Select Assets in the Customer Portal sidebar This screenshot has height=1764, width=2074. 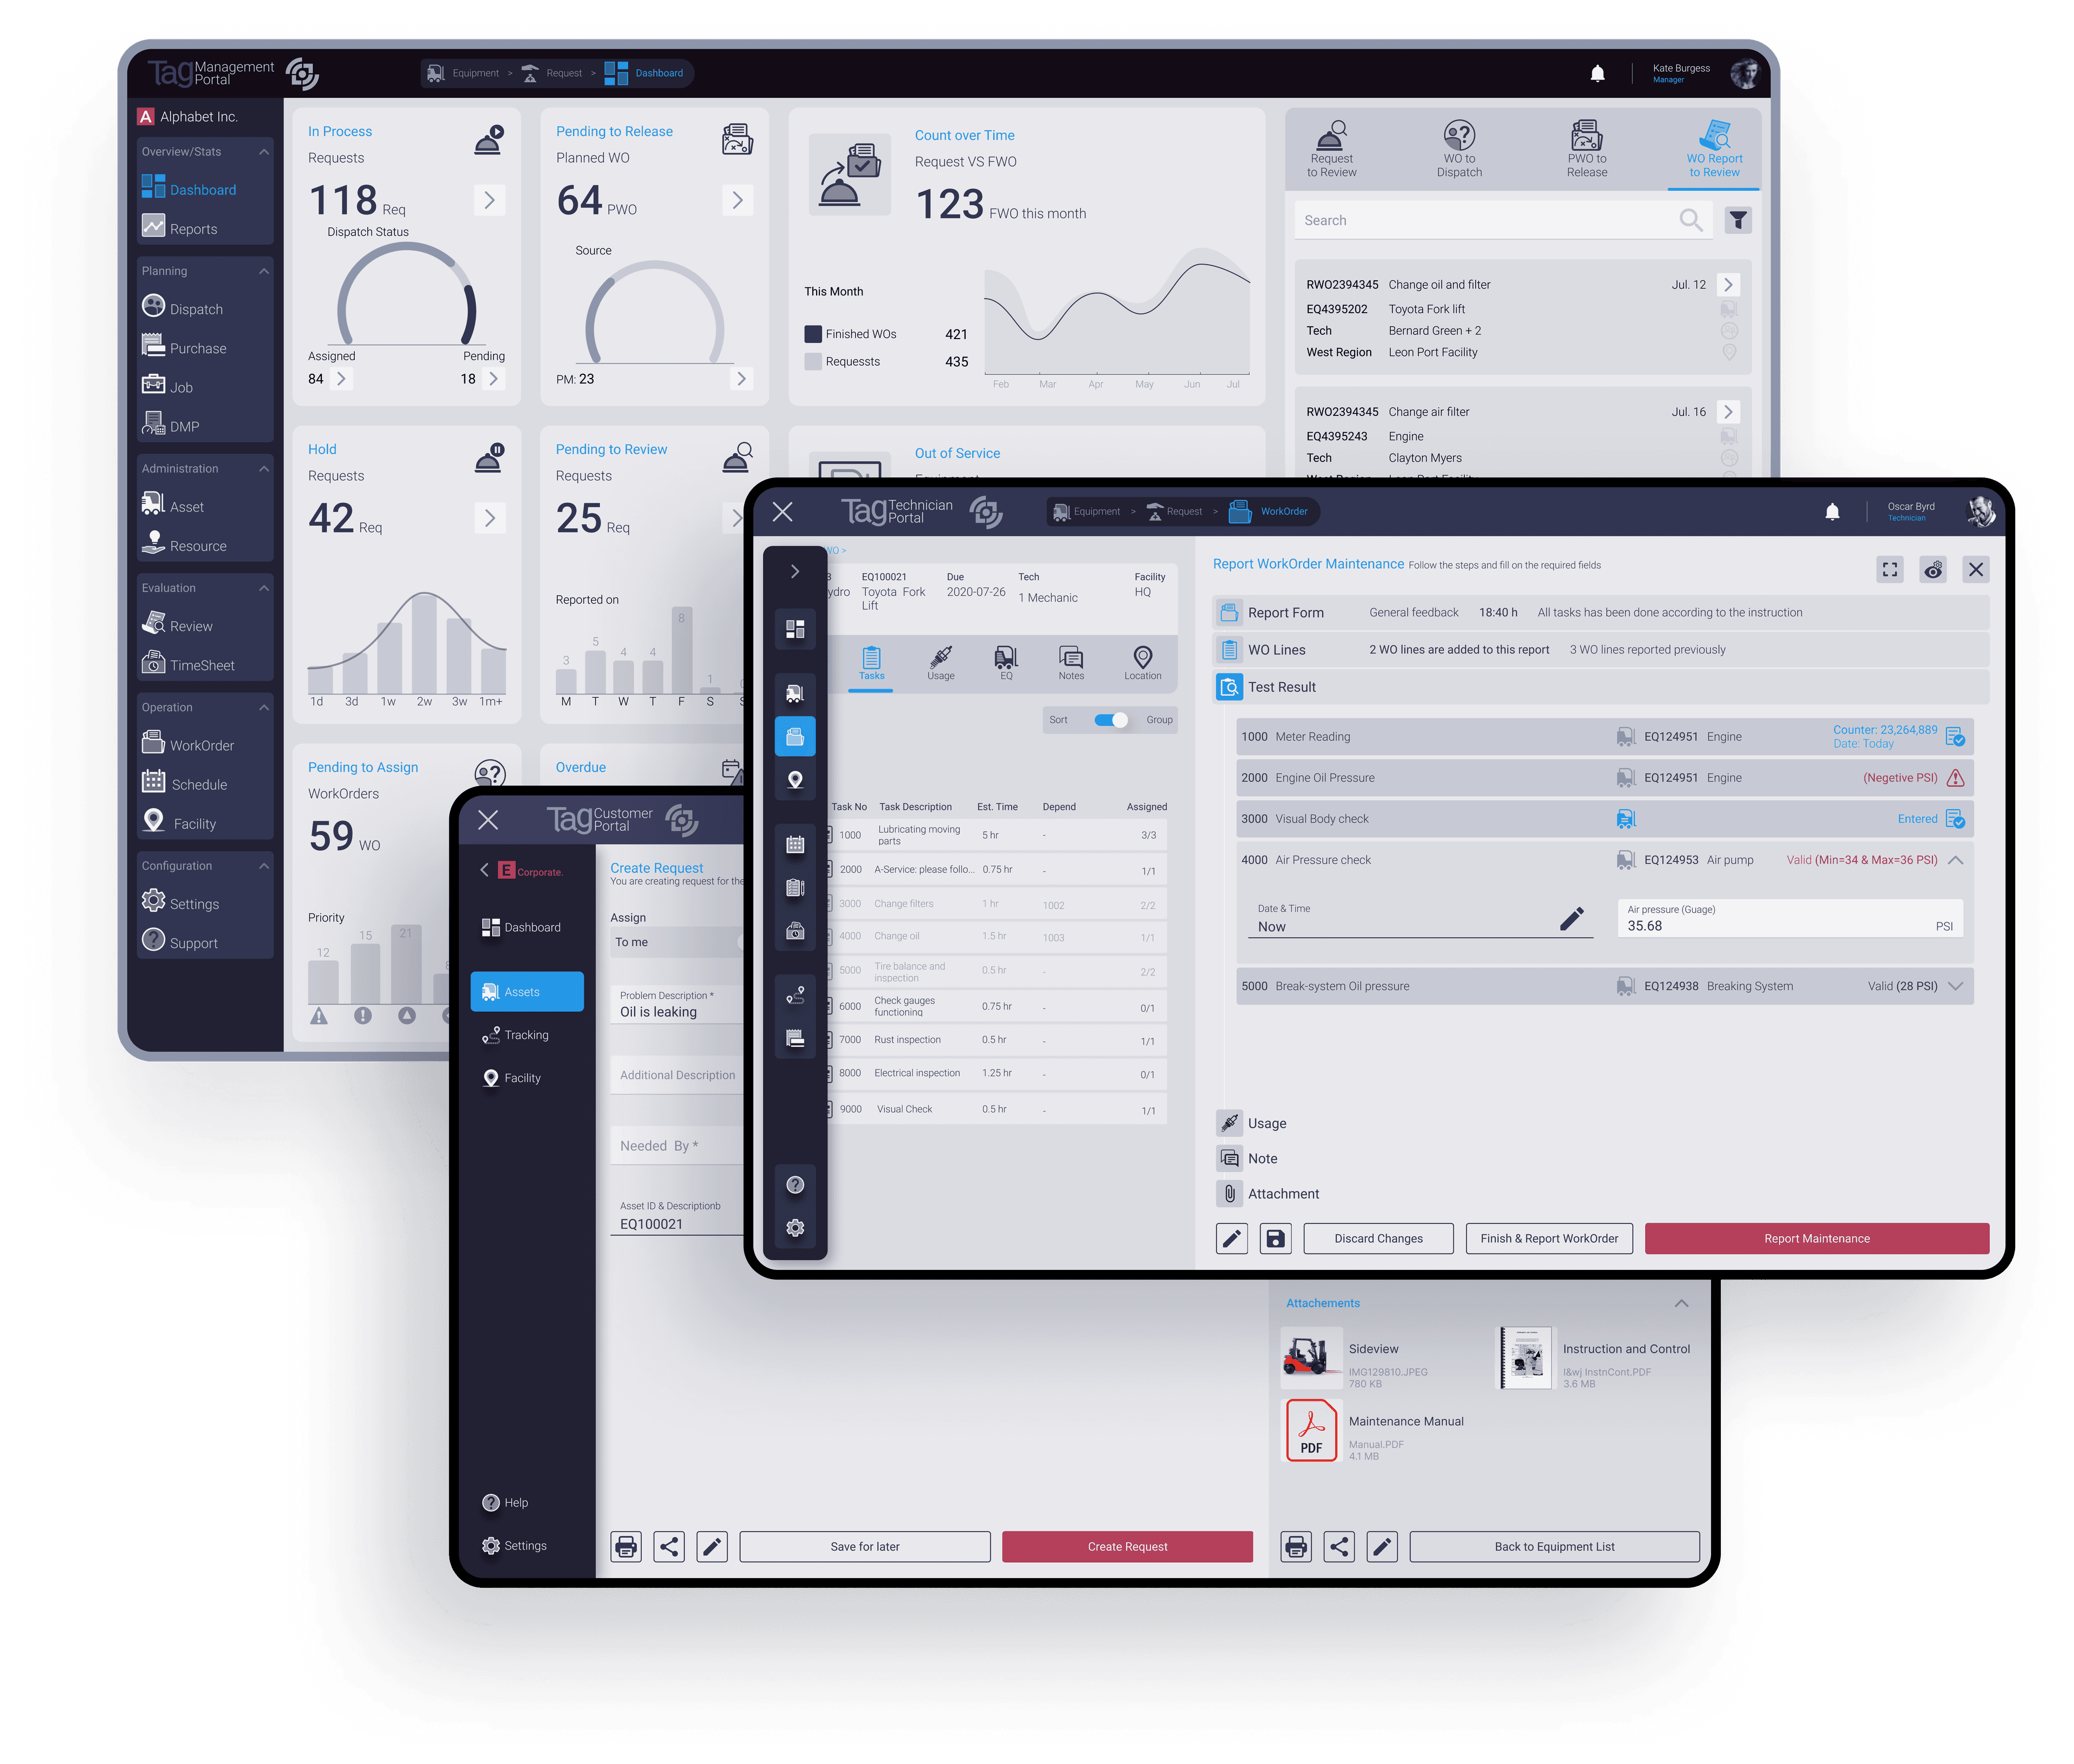[x=526, y=991]
